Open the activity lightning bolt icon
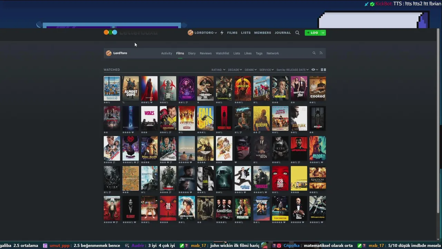This screenshot has height=249, width=442. (x=222, y=33)
